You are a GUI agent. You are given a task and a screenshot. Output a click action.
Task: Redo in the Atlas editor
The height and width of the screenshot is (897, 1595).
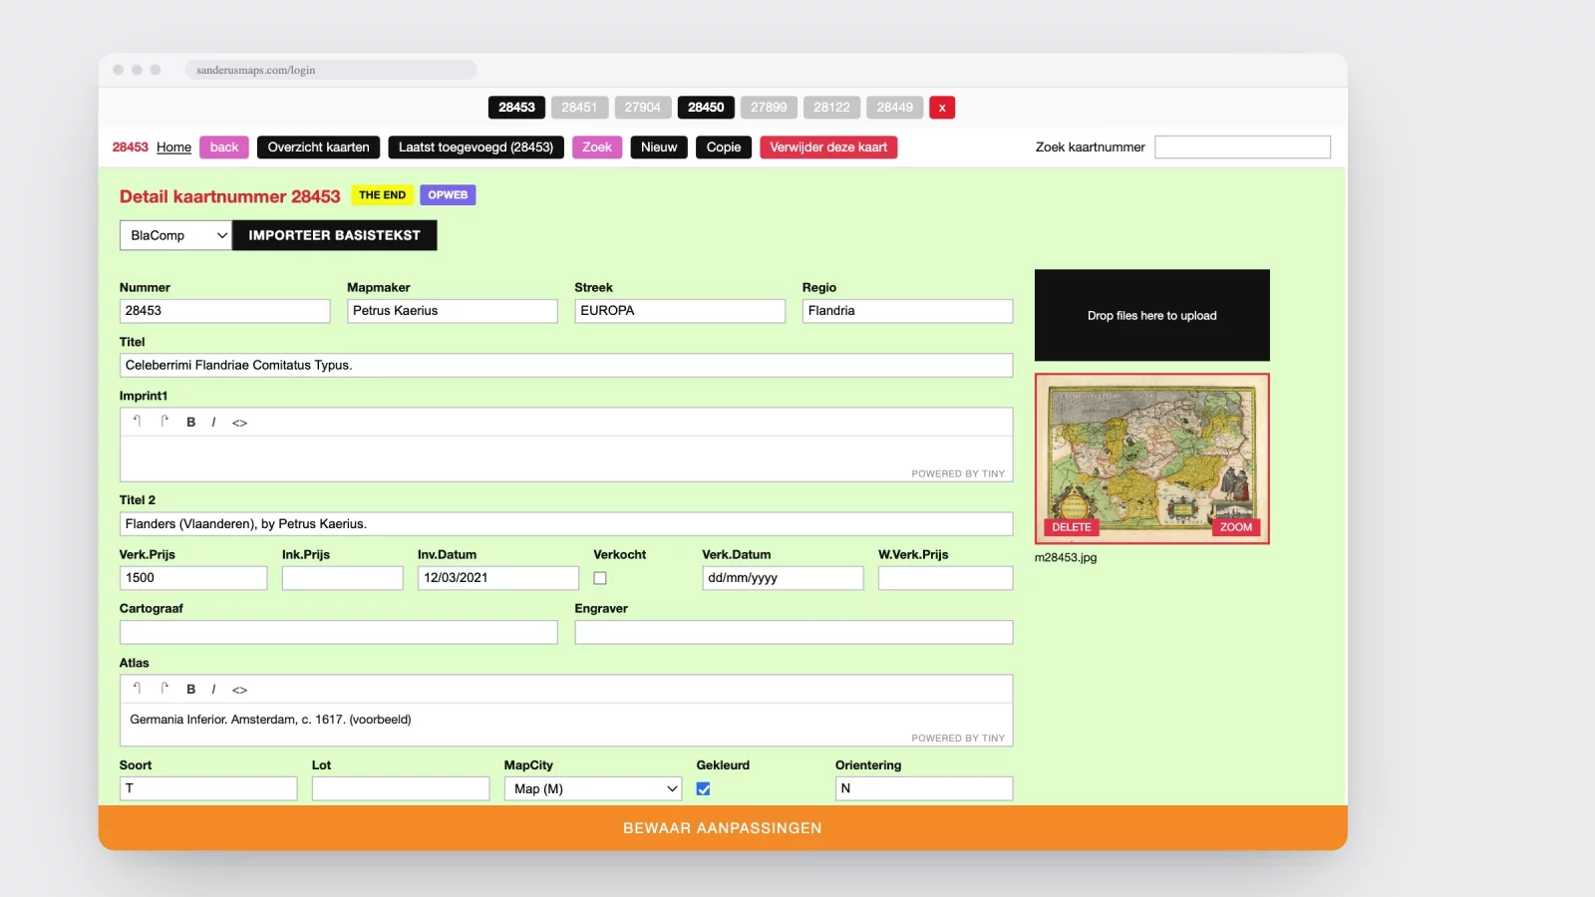[164, 689]
